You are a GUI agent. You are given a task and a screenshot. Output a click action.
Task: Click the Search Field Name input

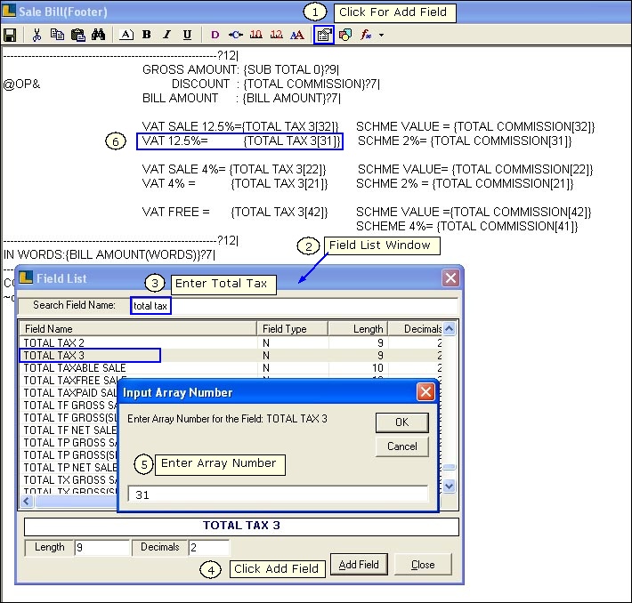coord(295,306)
